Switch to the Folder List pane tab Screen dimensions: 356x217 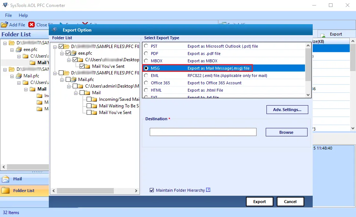pyautogui.click(x=25, y=191)
